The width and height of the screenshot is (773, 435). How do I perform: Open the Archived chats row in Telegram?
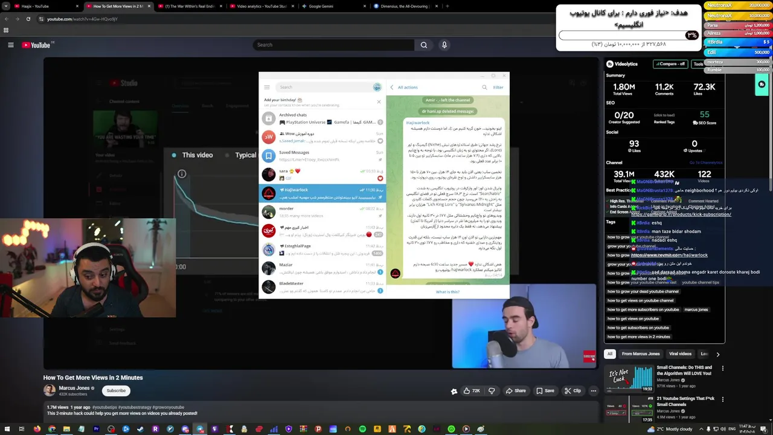(x=322, y=118)
